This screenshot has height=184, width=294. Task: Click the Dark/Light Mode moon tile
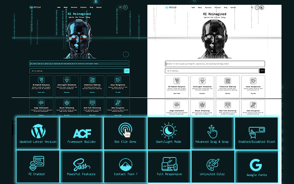point(169,131)
